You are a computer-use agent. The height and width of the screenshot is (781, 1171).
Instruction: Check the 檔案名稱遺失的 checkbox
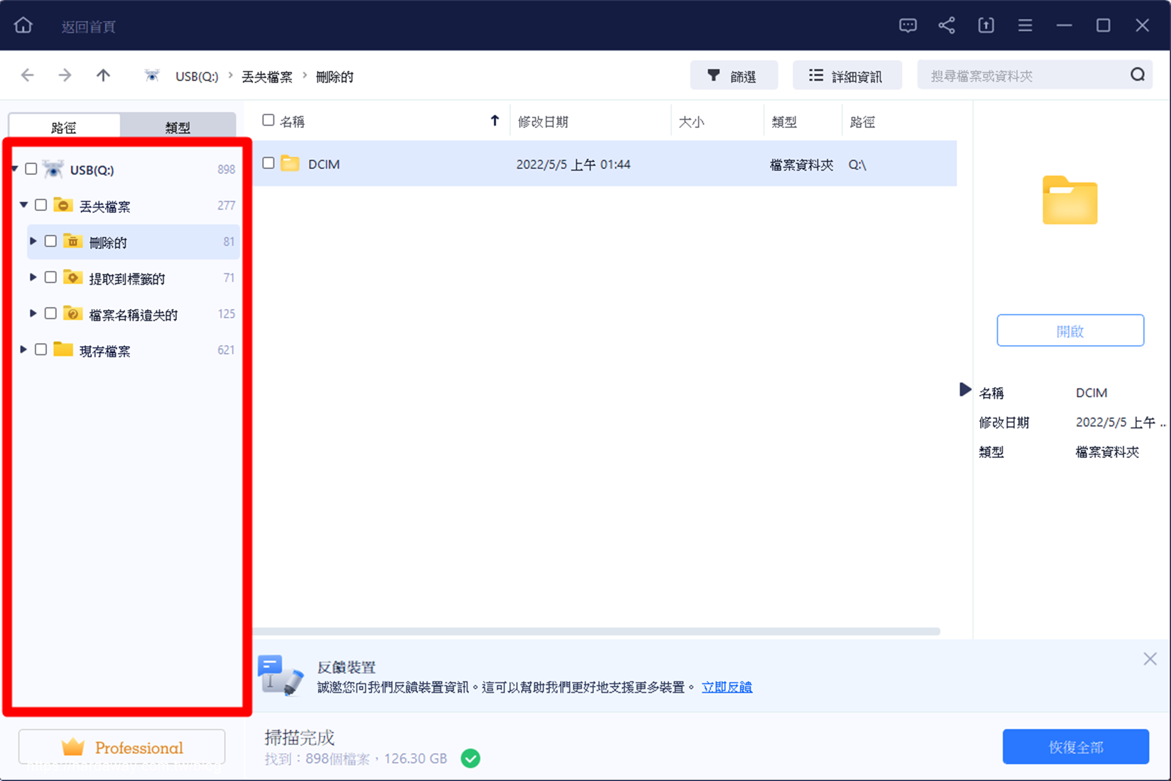point(51,313)
